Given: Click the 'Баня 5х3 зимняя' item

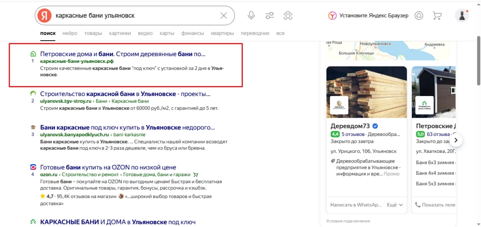Looking at the screenshot, I should (x=436, y=184).
